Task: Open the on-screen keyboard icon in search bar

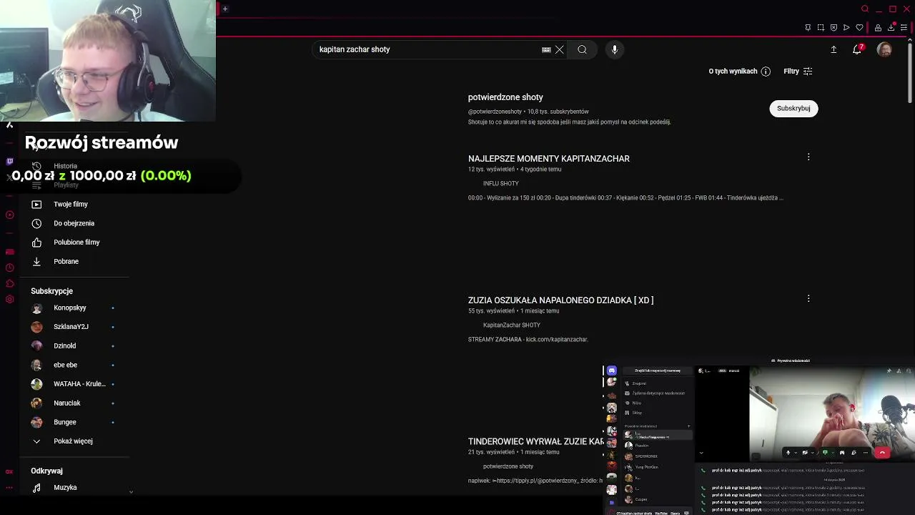Action: coord(546,49)
